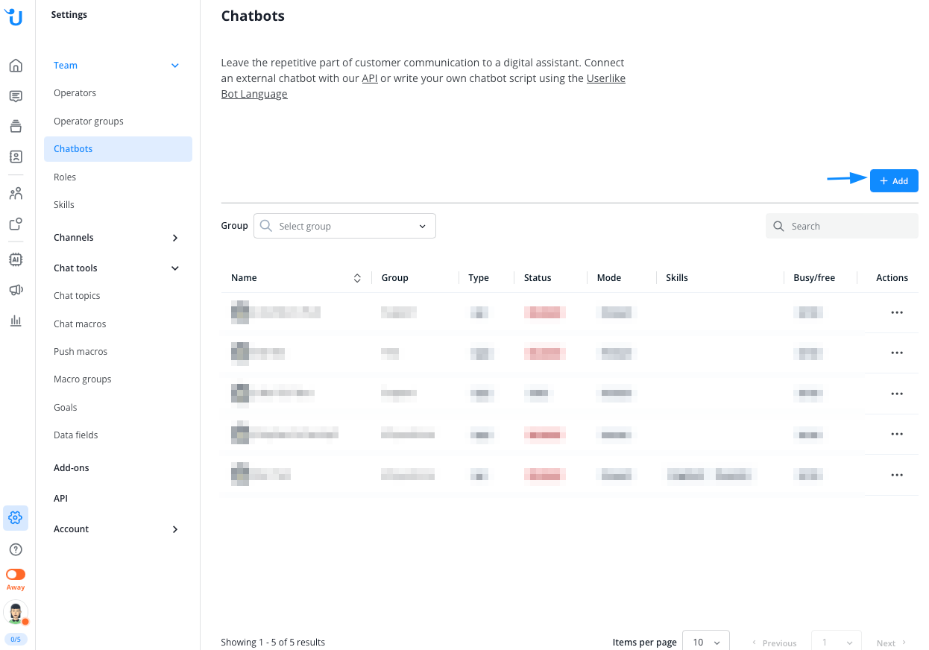Open the chat conversations icon in sidebar
This screenshot has width=929, height=650.
(16, 96)
